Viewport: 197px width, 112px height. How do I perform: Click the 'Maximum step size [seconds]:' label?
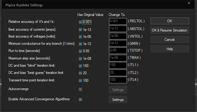tap(30, 58)
